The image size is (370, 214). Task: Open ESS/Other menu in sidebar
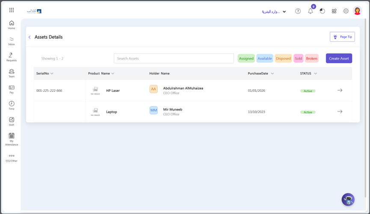tap(11, 158)
